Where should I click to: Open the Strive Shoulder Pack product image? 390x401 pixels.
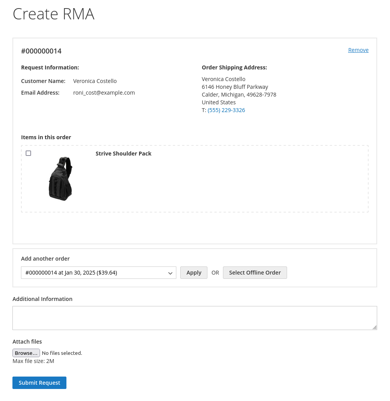point(60,179)
